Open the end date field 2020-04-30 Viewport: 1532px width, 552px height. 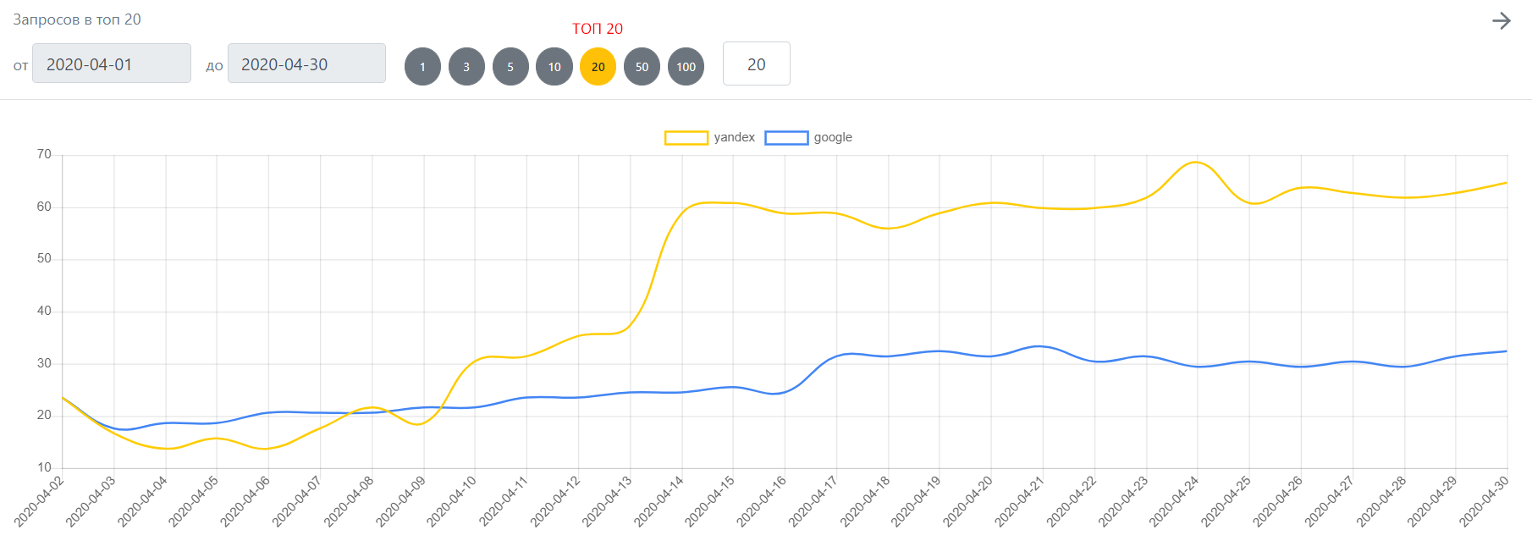306,63
